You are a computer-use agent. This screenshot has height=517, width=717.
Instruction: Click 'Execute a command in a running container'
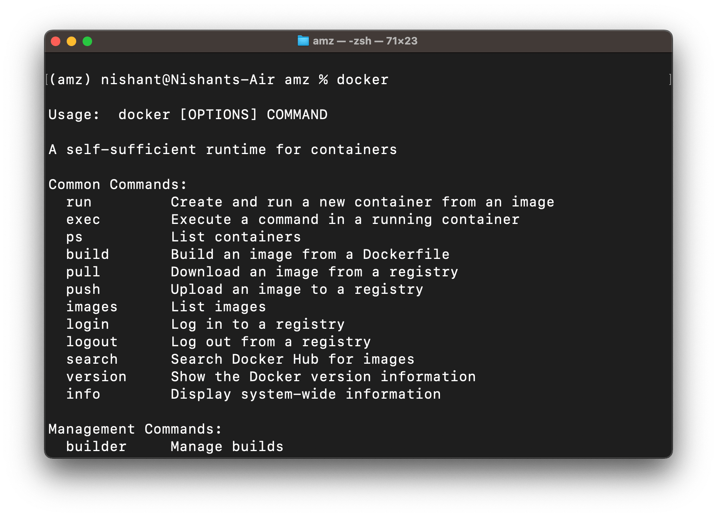345,220
